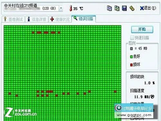Click the green 良好 legend swatch
Viewport: 161px width, 121px height.
tap(131, 57)
